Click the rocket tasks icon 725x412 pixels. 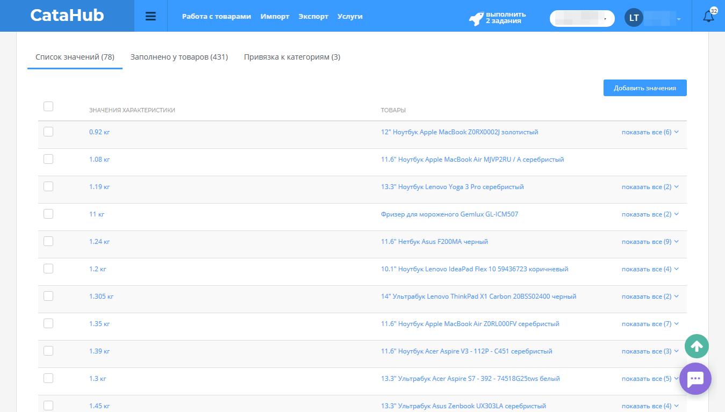tap(476, 18)
